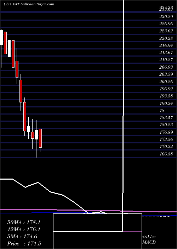The height and width of the screenshot is (249, 177).
Task: Select the 12MA : 176.1 readout
Action: (x=24, y=229)
